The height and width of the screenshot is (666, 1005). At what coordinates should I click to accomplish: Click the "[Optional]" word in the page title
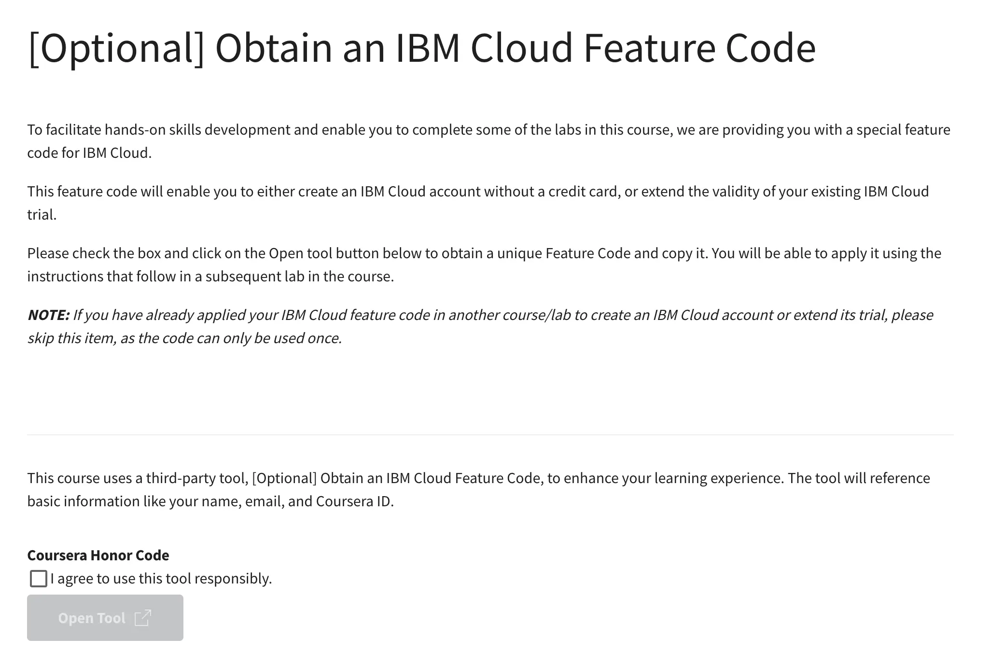click(x=116, y=48)
